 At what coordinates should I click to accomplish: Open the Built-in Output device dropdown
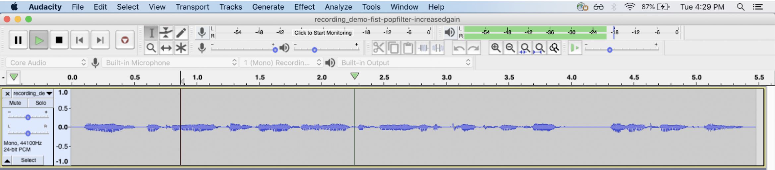pos(404,63)
